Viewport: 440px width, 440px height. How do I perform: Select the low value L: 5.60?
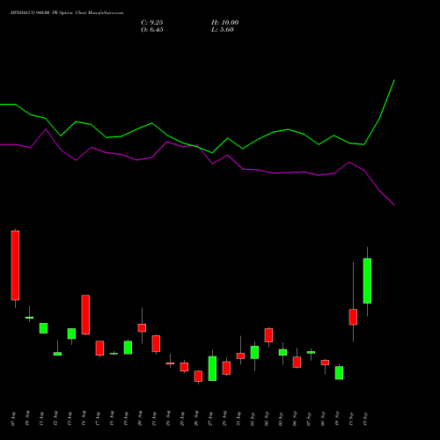point(223,30)
